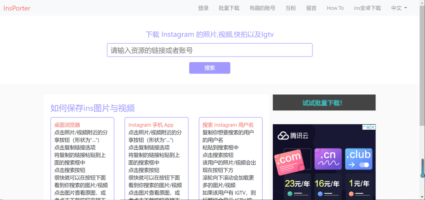
Task: Click the scrollbar up arrow
Action: point(422,2)
